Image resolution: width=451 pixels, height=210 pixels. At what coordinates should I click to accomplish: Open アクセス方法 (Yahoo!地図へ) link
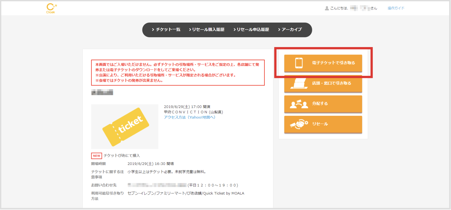point(189,117)
